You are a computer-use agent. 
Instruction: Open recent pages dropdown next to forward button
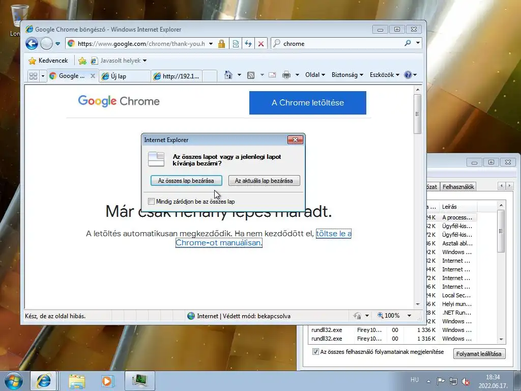tap(57, 44)
